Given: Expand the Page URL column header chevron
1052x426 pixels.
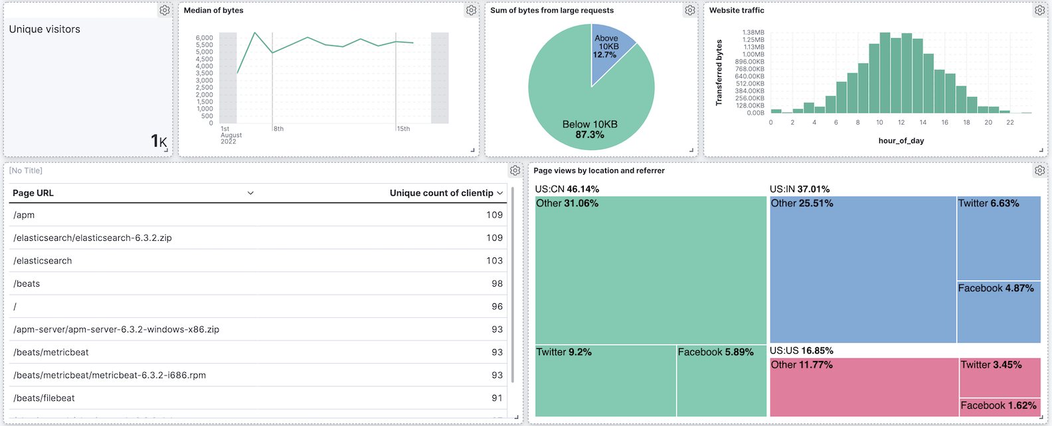Looking at the screenshot, I should click(x=250, y=193).
